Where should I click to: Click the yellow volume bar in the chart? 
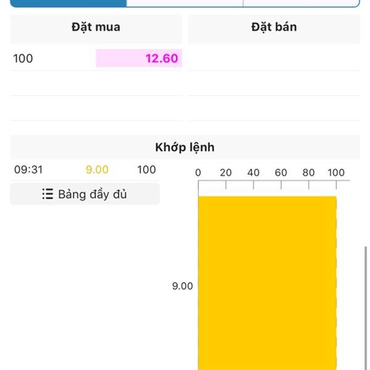(267, 283)
